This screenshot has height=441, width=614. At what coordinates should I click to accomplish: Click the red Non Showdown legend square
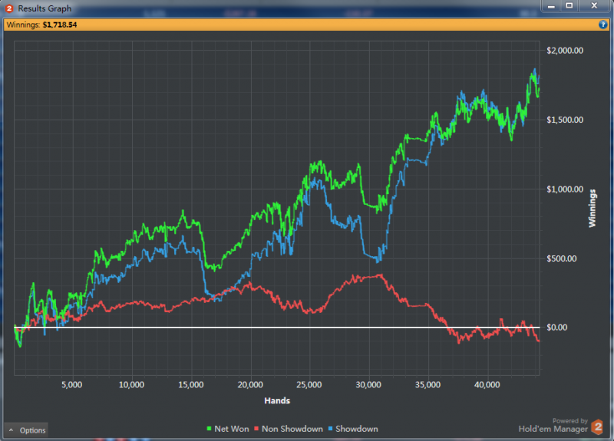(256, 429)
